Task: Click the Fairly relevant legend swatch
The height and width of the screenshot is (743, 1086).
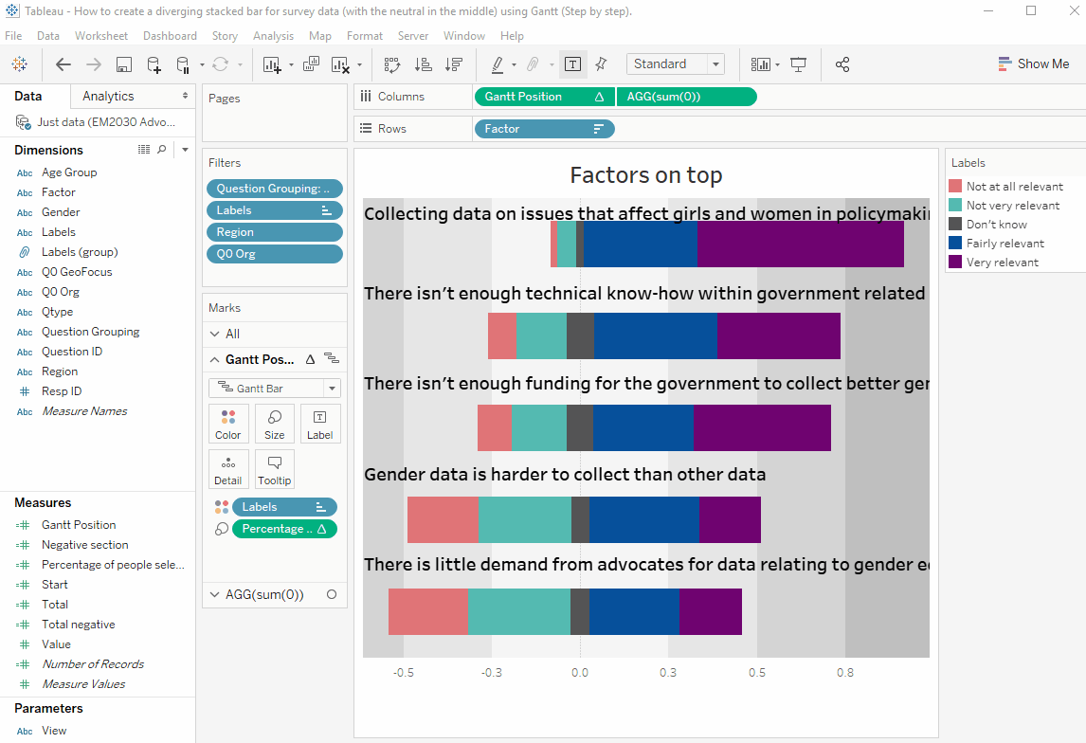Action: 955,243
